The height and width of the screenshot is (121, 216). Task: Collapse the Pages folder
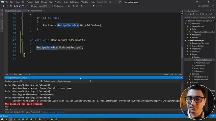188,54
